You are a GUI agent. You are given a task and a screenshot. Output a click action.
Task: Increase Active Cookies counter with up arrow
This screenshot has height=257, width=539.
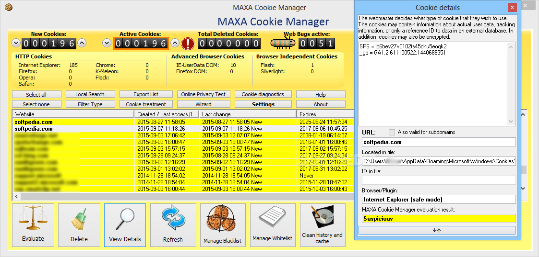(x=175, y=43)
